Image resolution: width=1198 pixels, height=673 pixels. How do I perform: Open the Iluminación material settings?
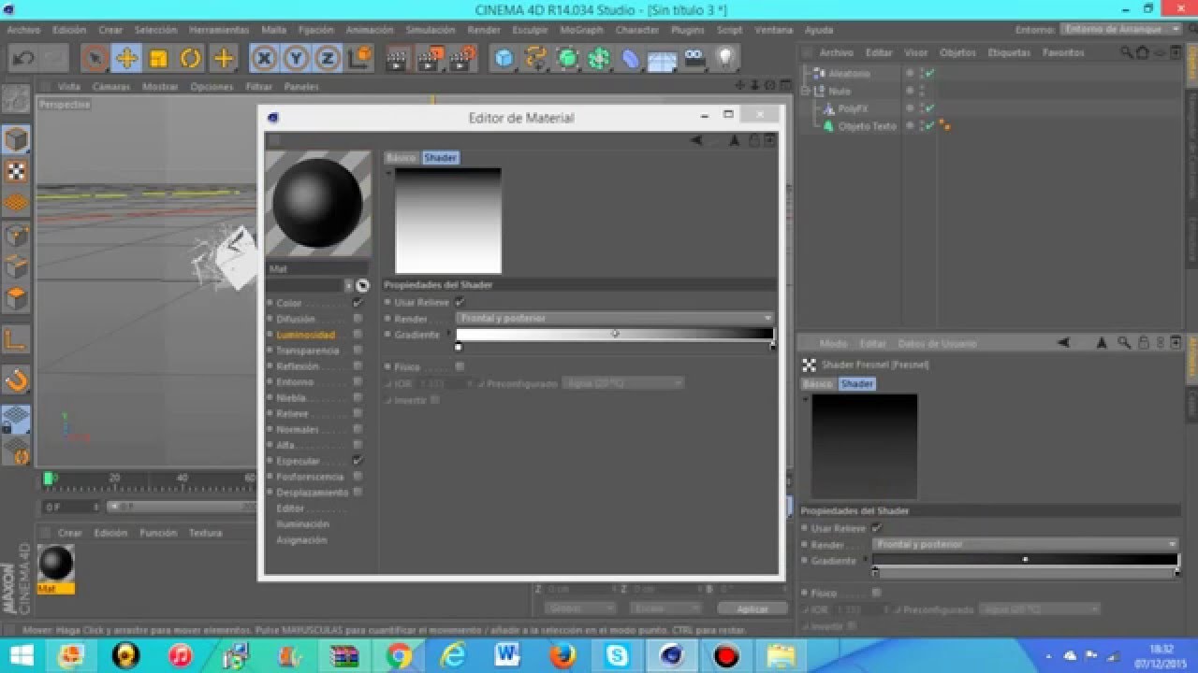pyautogui.click(x=302, y=524)
